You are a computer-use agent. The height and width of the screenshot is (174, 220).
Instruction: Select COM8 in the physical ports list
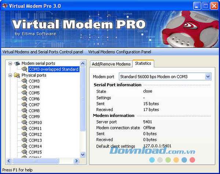pos(34,111)
